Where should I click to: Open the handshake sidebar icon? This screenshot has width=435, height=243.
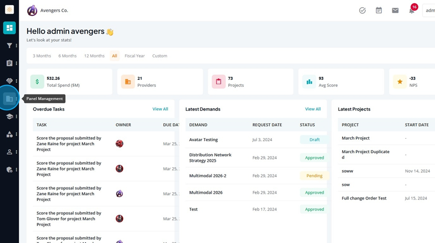10,81
